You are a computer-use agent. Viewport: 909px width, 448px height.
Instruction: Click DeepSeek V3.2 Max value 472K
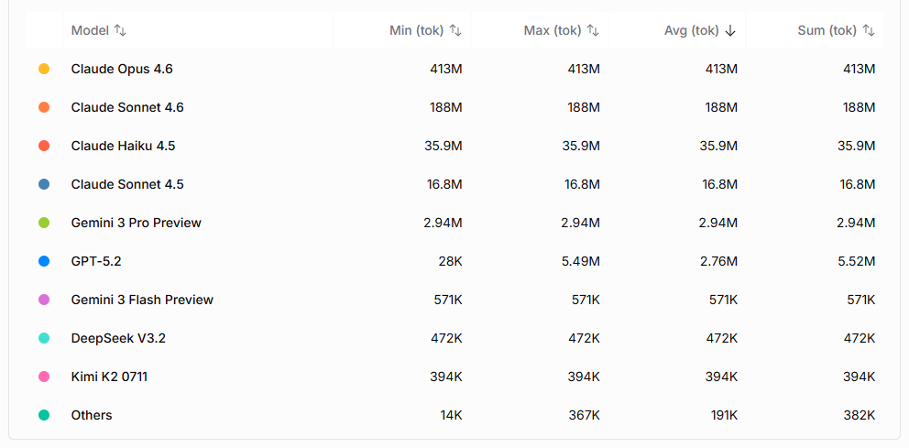(584, 338)
